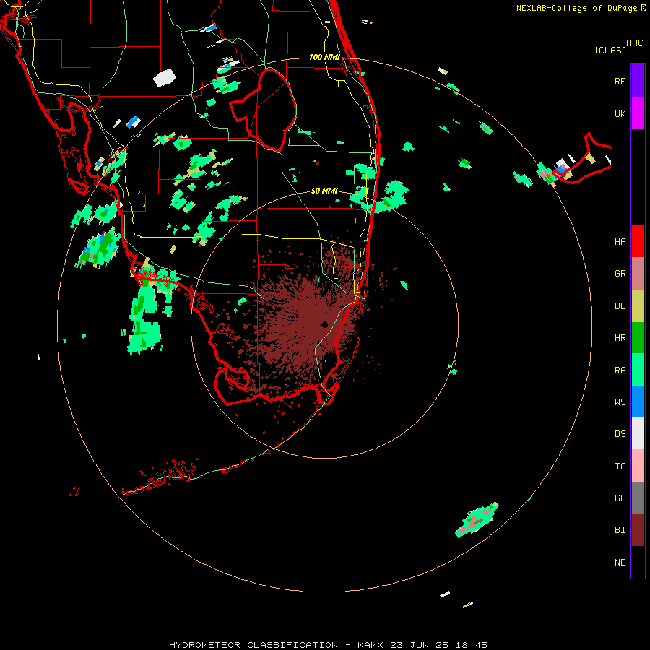Click the IC light pink legend swatch

638,466
